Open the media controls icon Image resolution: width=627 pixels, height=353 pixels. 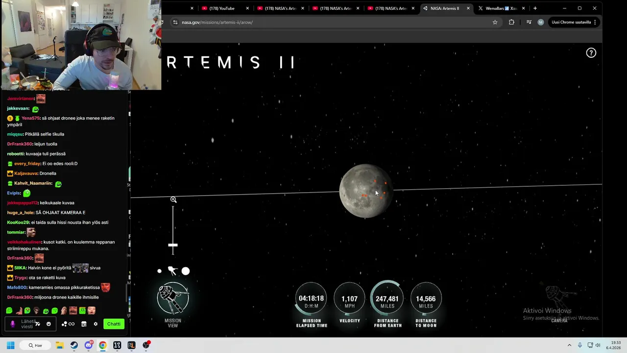pos(529,22)
